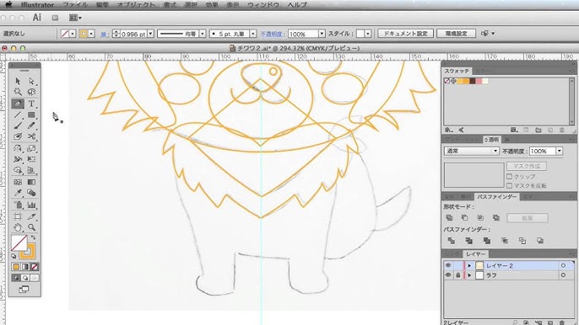Click the Unite shape mode icon
The width and height of the screenshot is (579, 325).
click(x=449, y=218)
